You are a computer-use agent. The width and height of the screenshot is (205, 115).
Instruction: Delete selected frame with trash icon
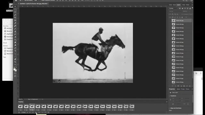(x=48, y=112)
